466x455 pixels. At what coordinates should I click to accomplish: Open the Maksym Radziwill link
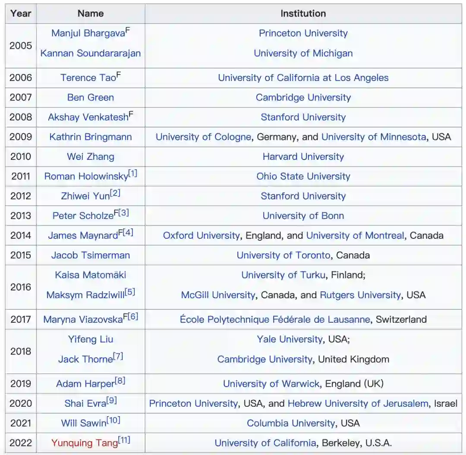click(x=85, y=295)
